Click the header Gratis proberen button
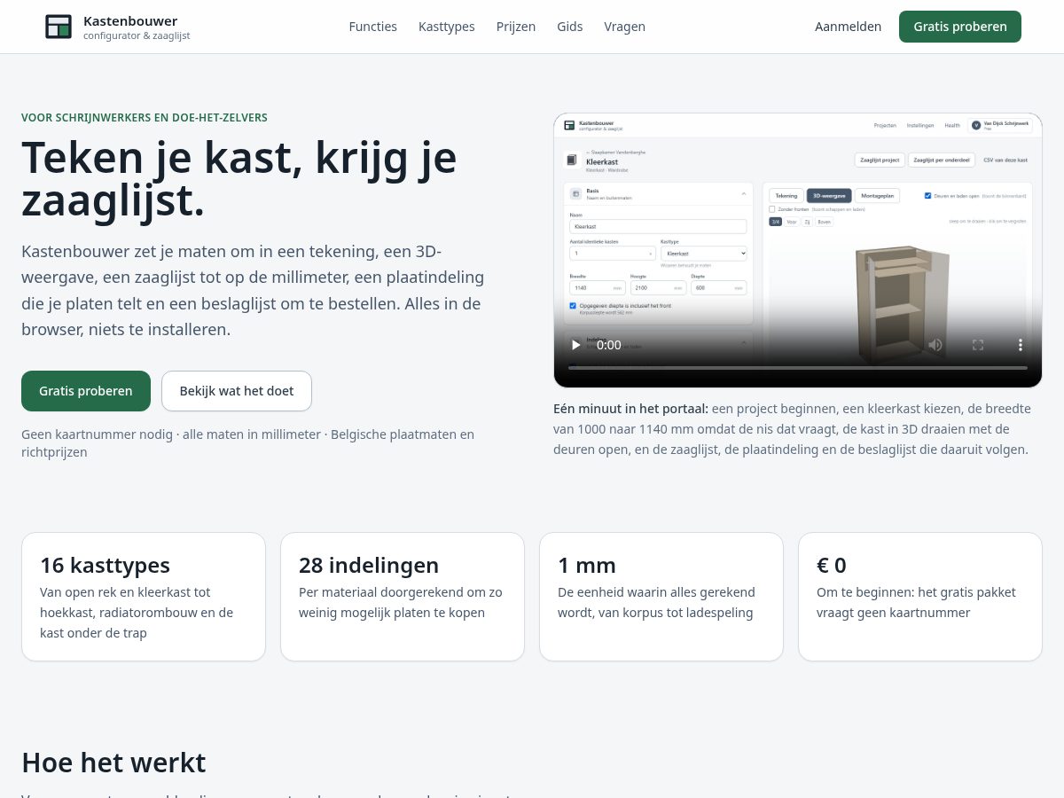This screenshot has height=798, width=1064. click(960, 27)
